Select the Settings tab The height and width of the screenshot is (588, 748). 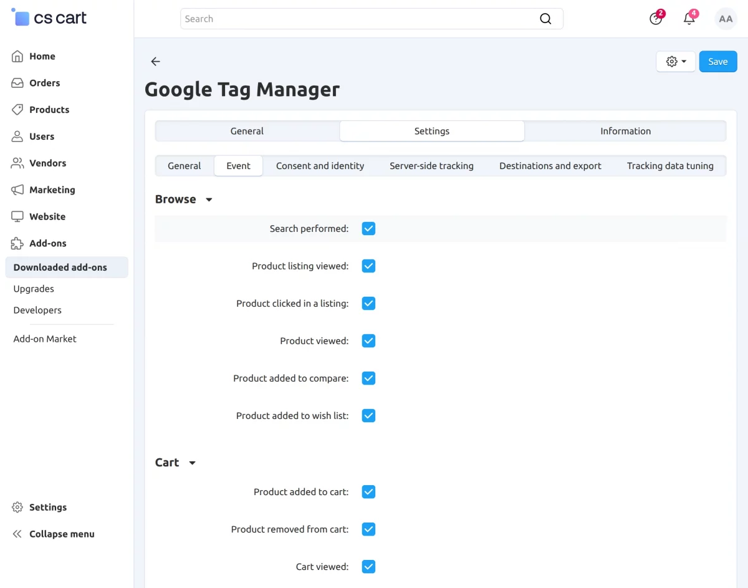(432, 131)
